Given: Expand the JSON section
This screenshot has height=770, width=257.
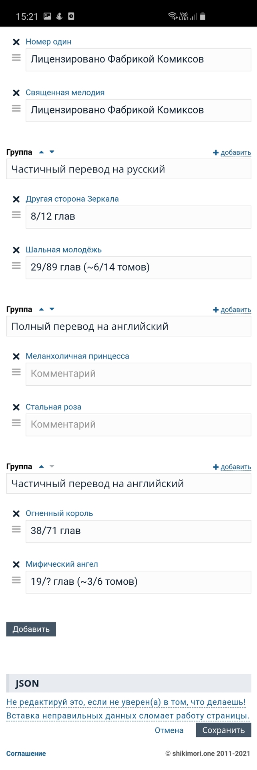Looking at the screenshot, I should pyautogui.click(x=27, y=683).
